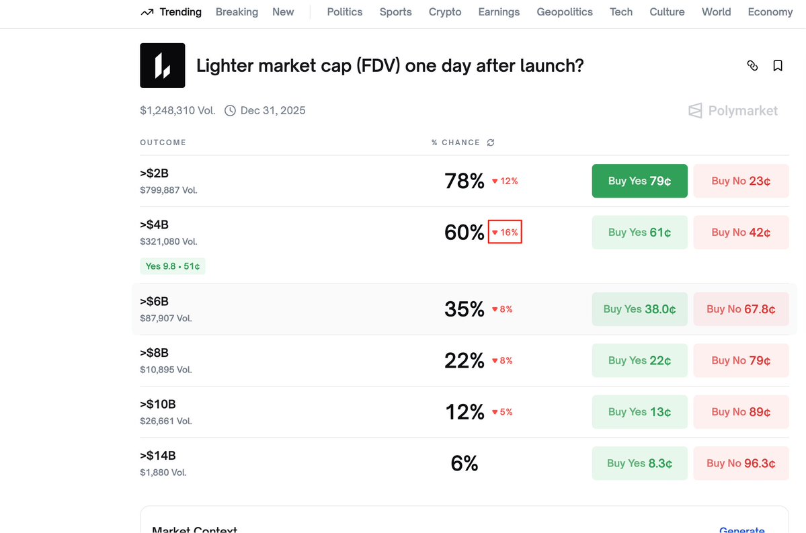The width and height of the screenshot is (806, 533).
Task: Click the refresh icon beside % Chance
Action: tap(491, 142)
